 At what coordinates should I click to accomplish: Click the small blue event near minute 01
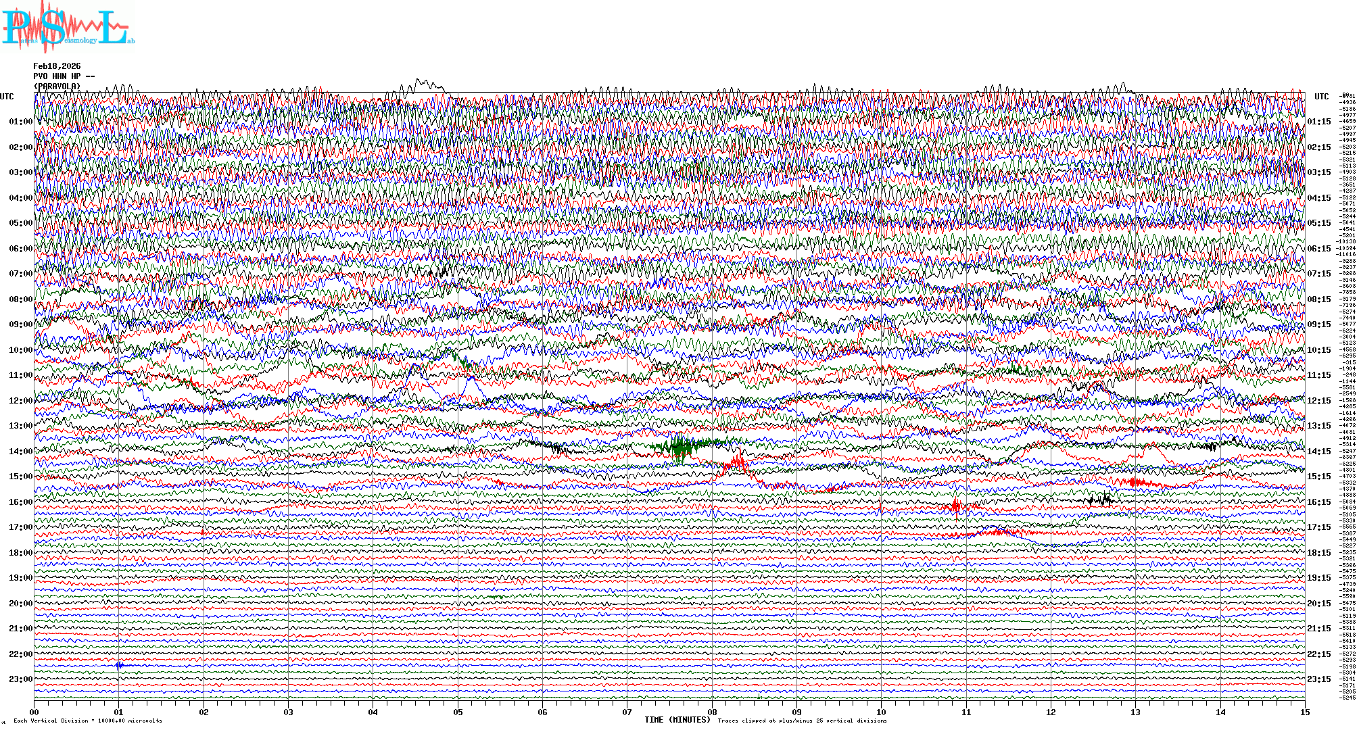pyautogui.click(x=120, y=666)
